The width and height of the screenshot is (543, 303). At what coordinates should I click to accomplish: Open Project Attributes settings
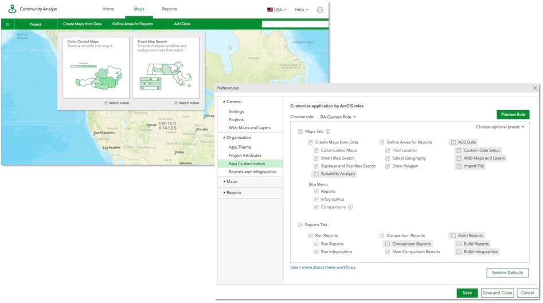click(245, 156)
